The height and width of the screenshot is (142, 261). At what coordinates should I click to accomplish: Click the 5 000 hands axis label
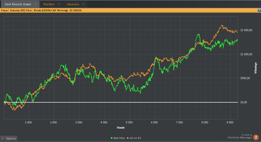point(129,122)
